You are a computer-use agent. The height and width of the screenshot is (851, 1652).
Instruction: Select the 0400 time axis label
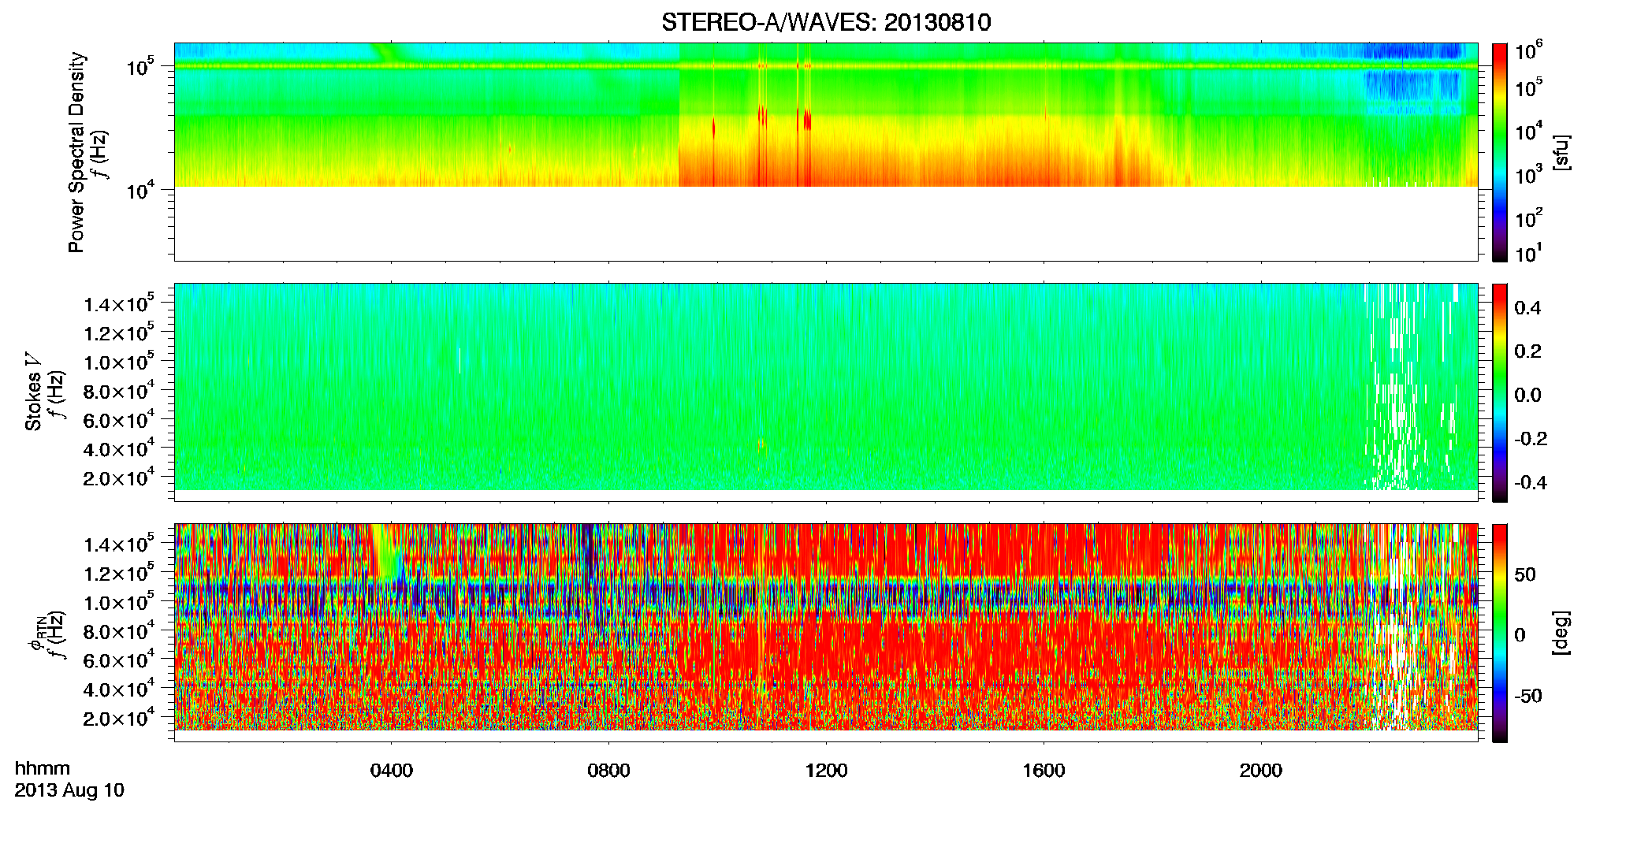pos(391,771)
